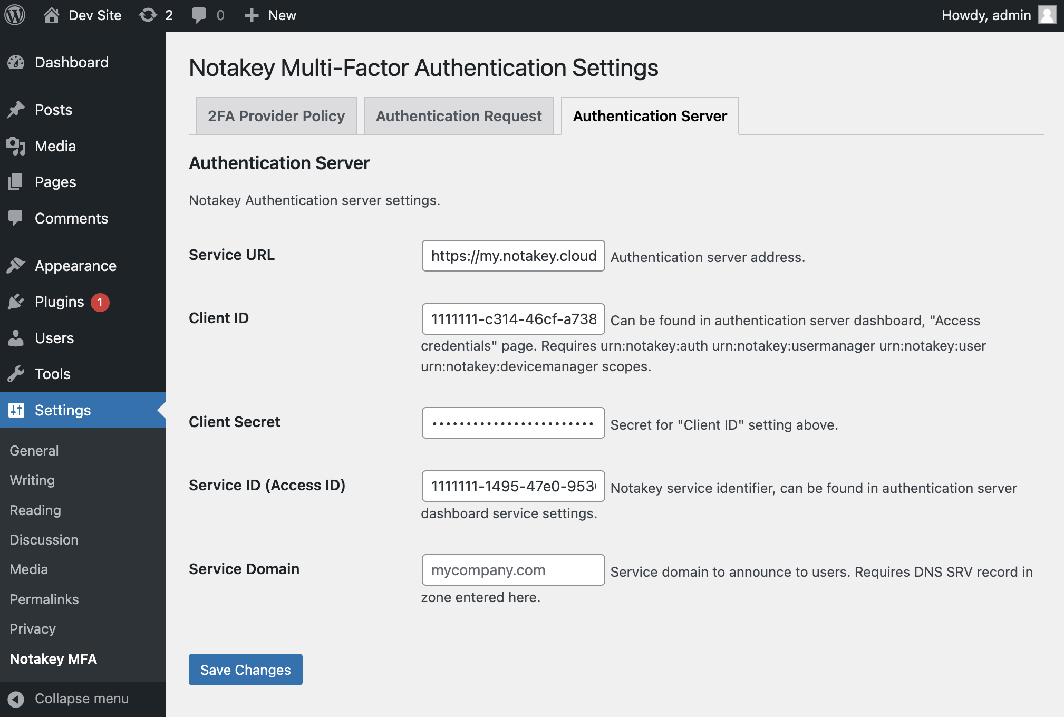Click the New toolbar item
The image size is (1064, 717).
coord(272,14)
